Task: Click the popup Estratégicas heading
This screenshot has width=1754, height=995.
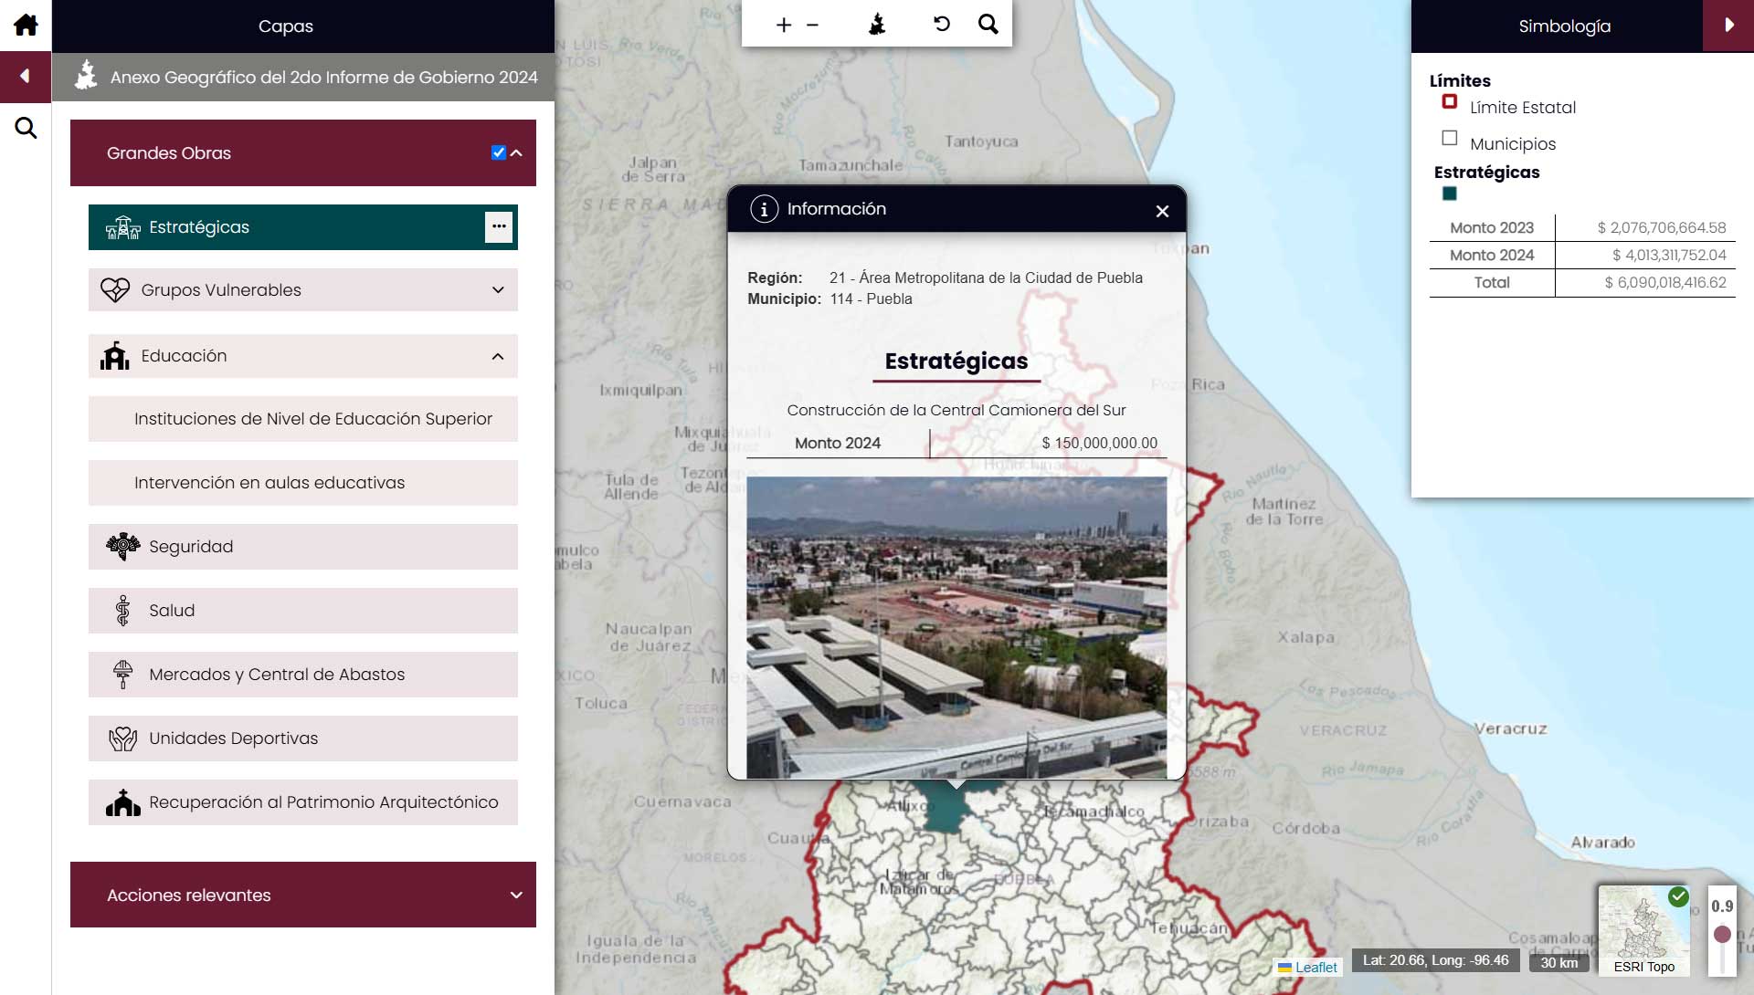Action: (x=956, y=361)
